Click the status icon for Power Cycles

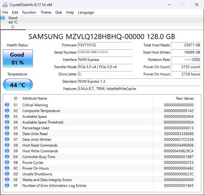pyautogui.click(x=7, y=163)
